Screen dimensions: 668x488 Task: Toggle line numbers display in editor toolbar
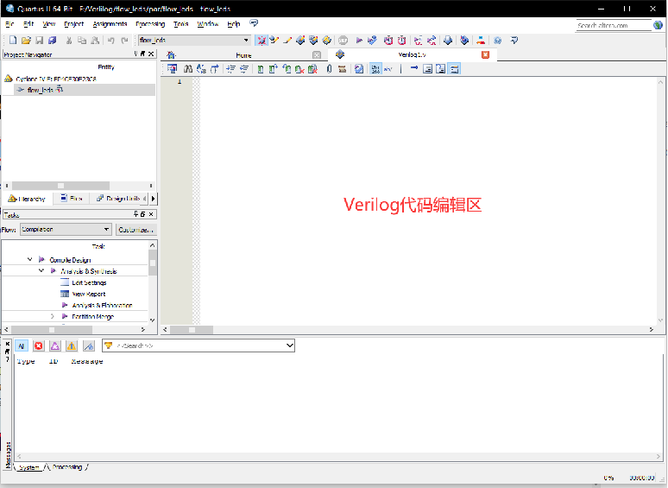click(x=375, y=68)
